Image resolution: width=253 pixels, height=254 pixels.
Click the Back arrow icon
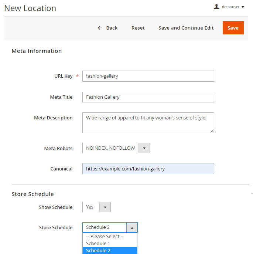pyautogui.click(x=100, y=28)
